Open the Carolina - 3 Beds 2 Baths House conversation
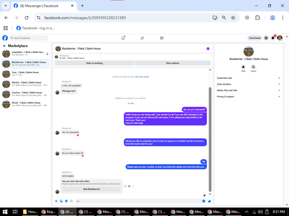Viewport: 289px width, 216px height. click(25, 94)
